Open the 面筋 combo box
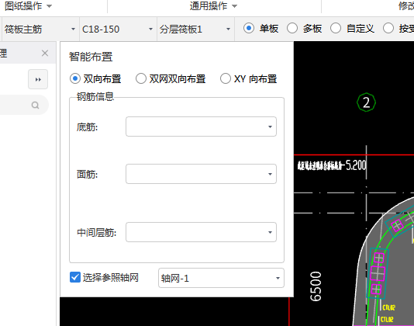The image size is (414, 326). (x=202, y=174)
